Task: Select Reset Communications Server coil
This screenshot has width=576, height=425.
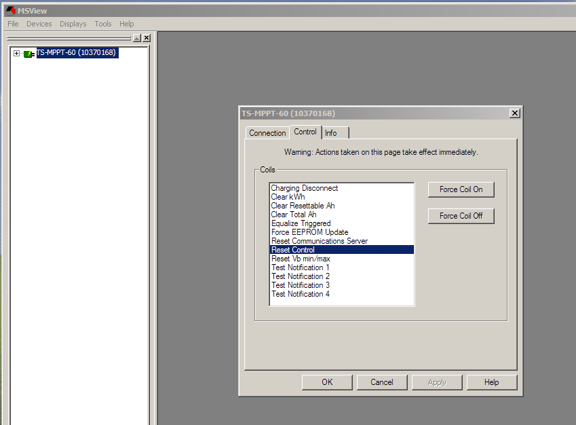Action: tap(342, 241)
